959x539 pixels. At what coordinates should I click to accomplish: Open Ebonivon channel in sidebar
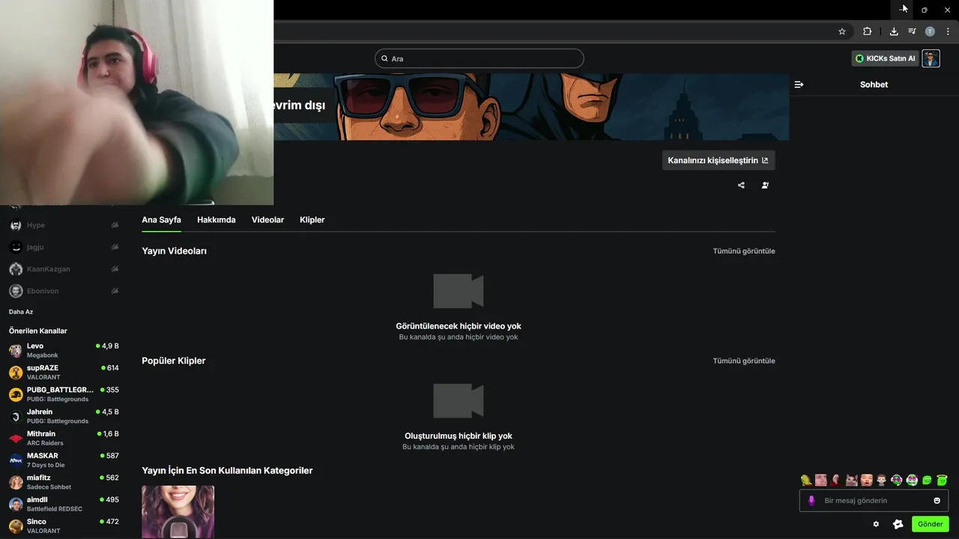pos(64,290)
